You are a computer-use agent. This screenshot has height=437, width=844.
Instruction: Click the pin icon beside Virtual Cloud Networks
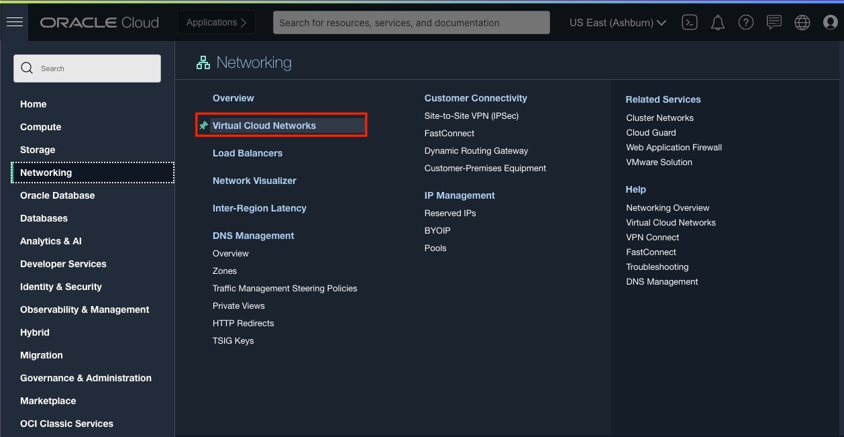[x=203, y=126]
